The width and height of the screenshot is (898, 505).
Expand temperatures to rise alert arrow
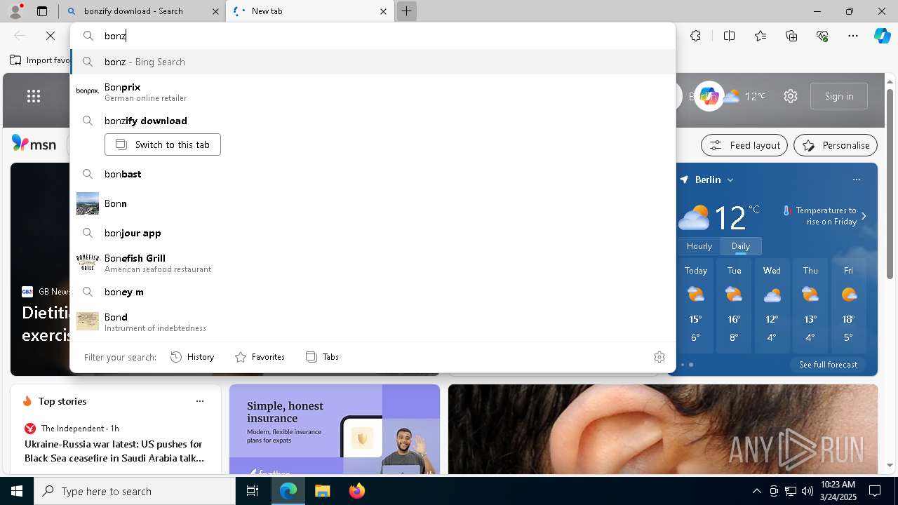(x=864, y=216)
